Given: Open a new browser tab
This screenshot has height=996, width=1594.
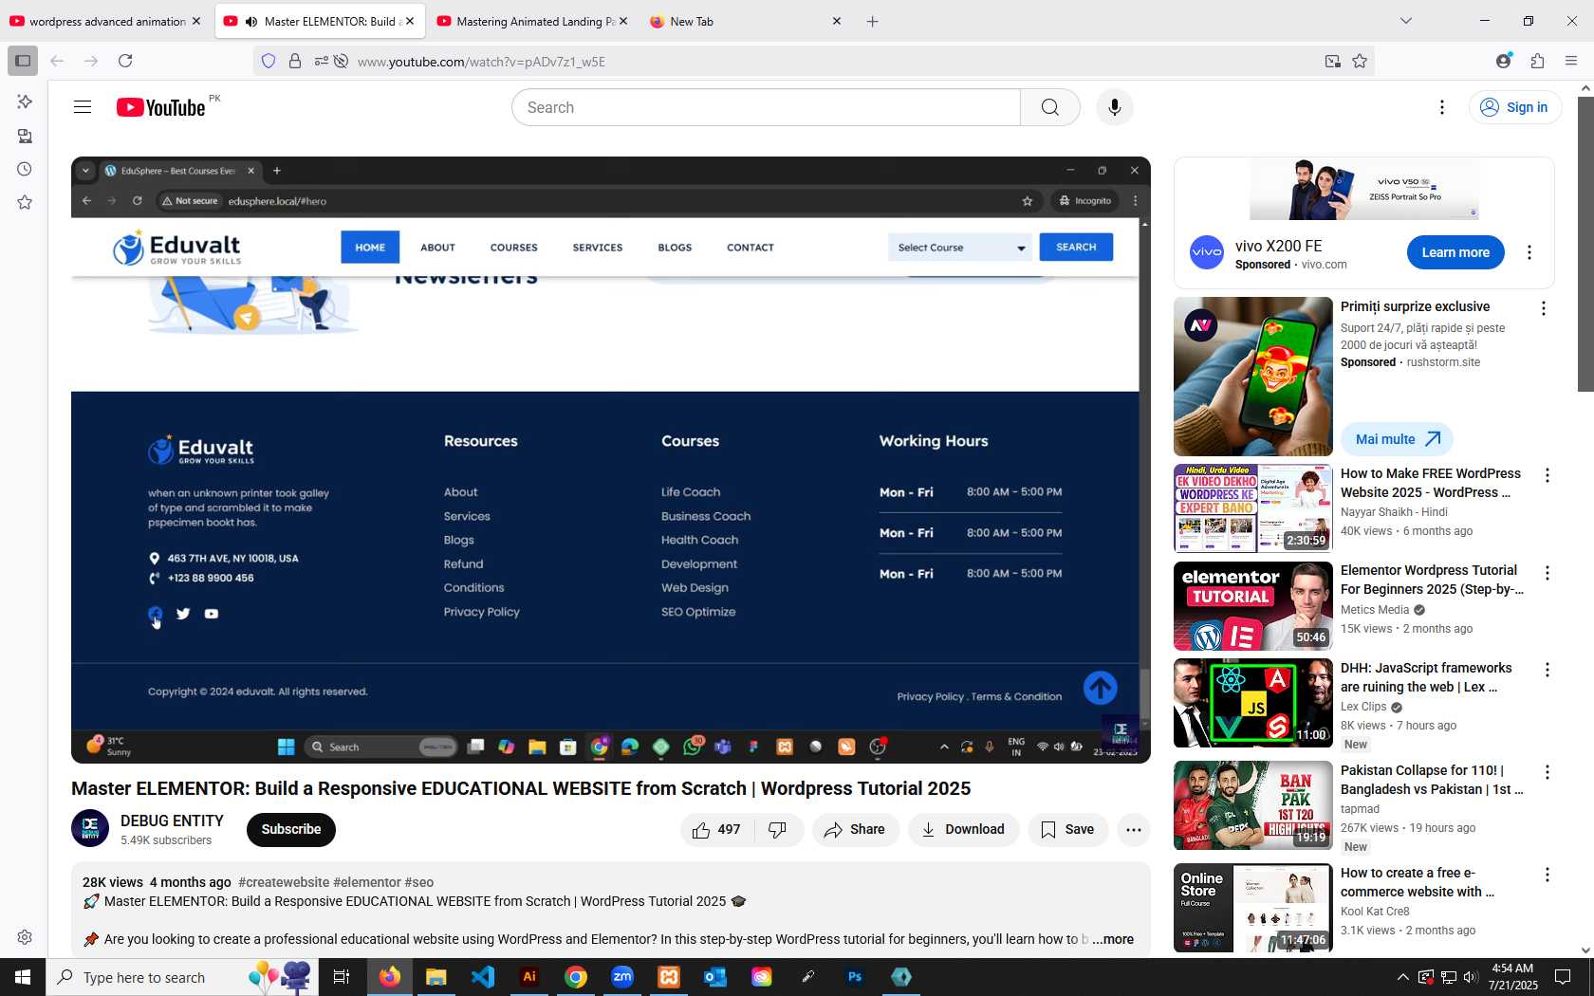Looking at the screenshot, I should coord(873,21).
